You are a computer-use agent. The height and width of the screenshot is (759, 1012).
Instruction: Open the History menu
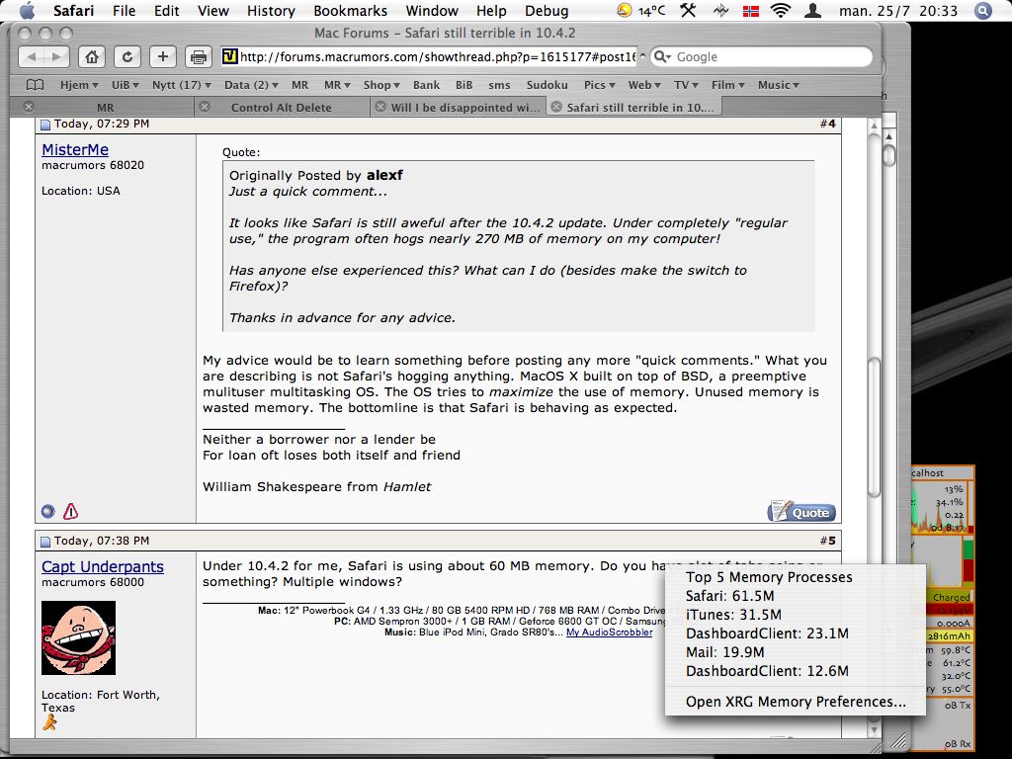click(271, 10)
